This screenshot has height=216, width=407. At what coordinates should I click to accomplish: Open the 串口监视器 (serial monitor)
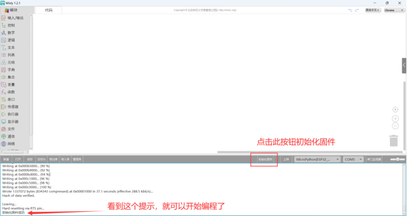tap(374, 159)
